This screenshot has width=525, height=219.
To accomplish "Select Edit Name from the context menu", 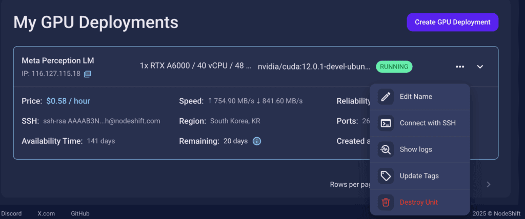I will click(420, 97).
